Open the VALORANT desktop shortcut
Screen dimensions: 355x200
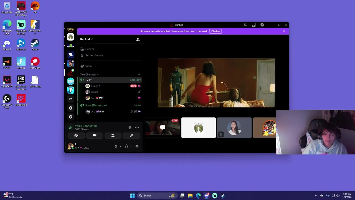pos(7,82)
